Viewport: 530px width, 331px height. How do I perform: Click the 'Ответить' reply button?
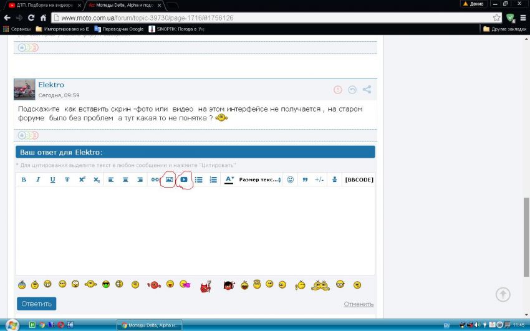(37, 304)
